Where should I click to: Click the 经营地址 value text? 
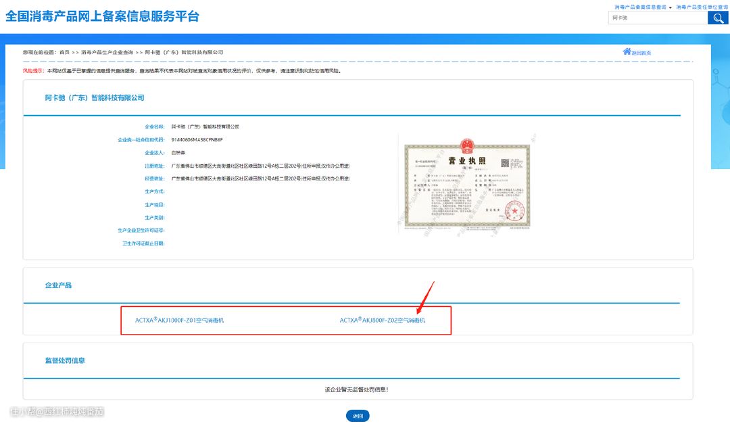[260, 179]
